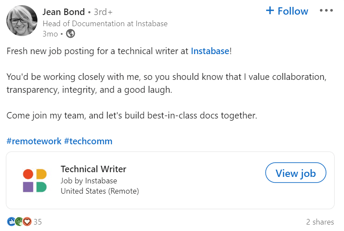This screenshot has width=344, height=231.
Task: View the 2 shares list
Action: coord(319,222)
